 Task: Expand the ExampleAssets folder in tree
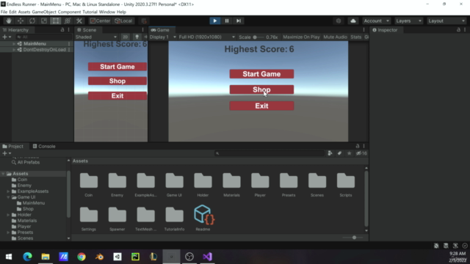click(8, 191)
